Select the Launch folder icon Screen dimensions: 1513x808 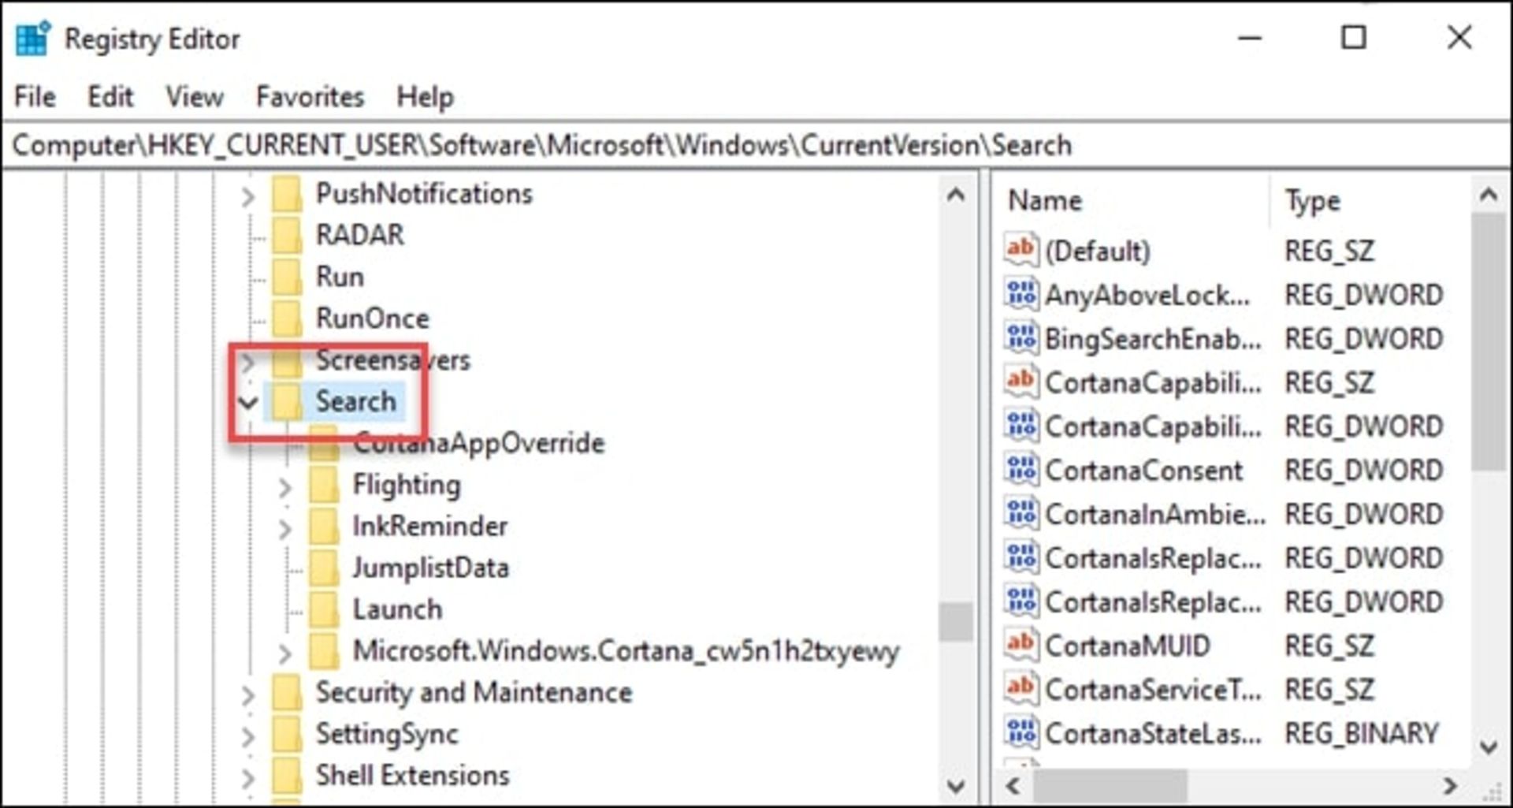click(324, 609)
